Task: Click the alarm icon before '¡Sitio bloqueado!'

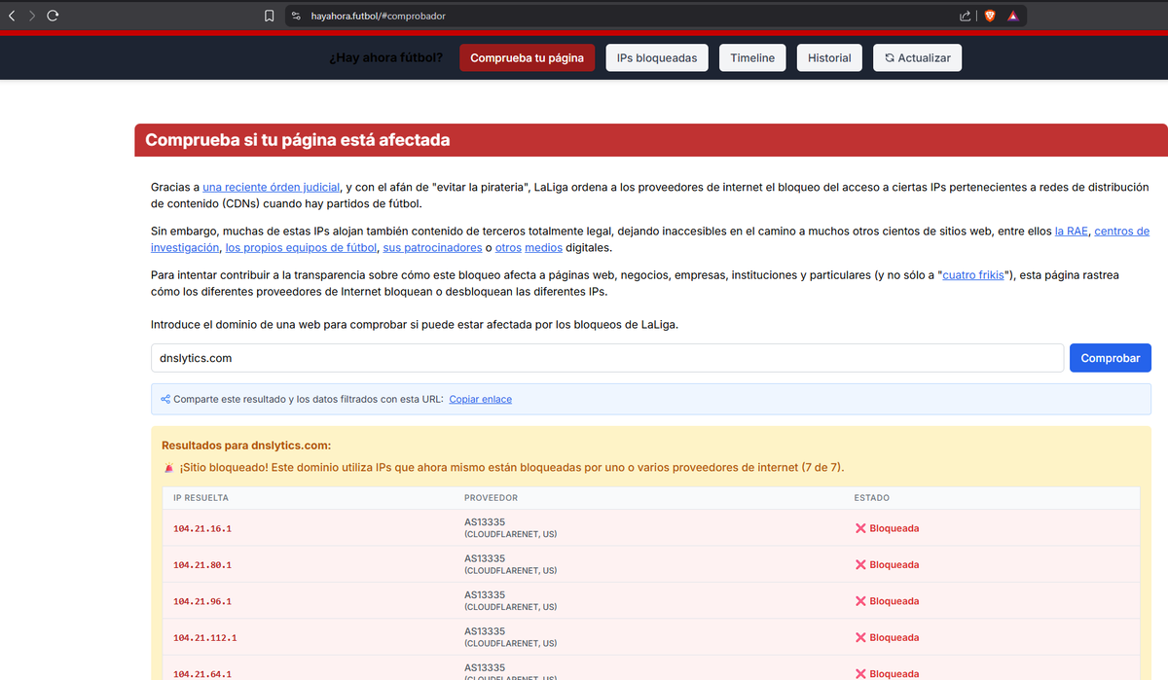Action: 168,468
